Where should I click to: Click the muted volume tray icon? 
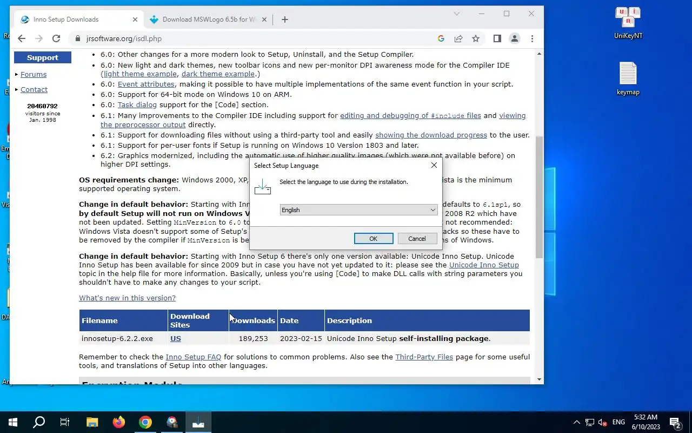[603, 422]
